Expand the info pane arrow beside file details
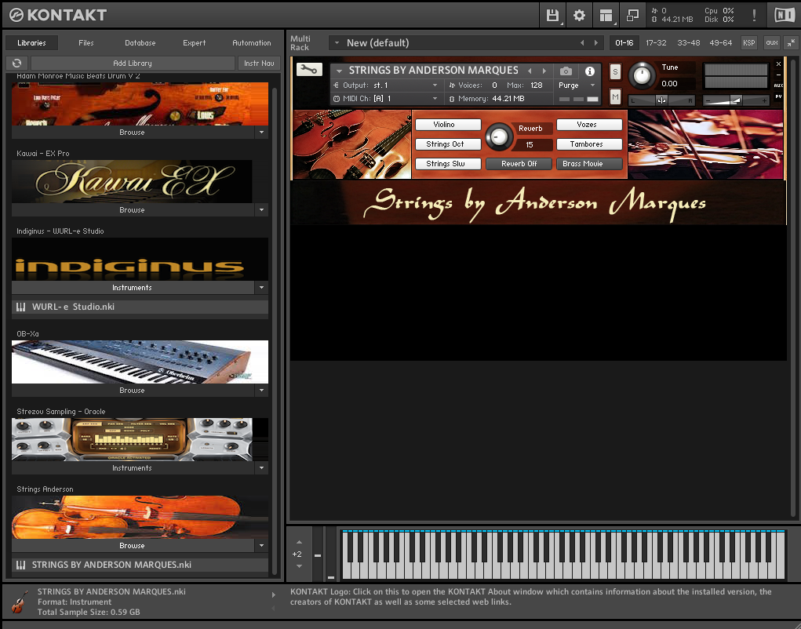The image size is (801, 629). [x=274, y=594]
